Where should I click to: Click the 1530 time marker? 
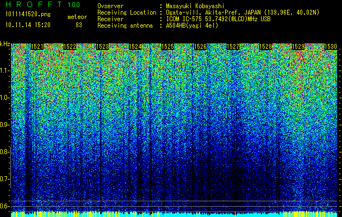click(331, 47)
